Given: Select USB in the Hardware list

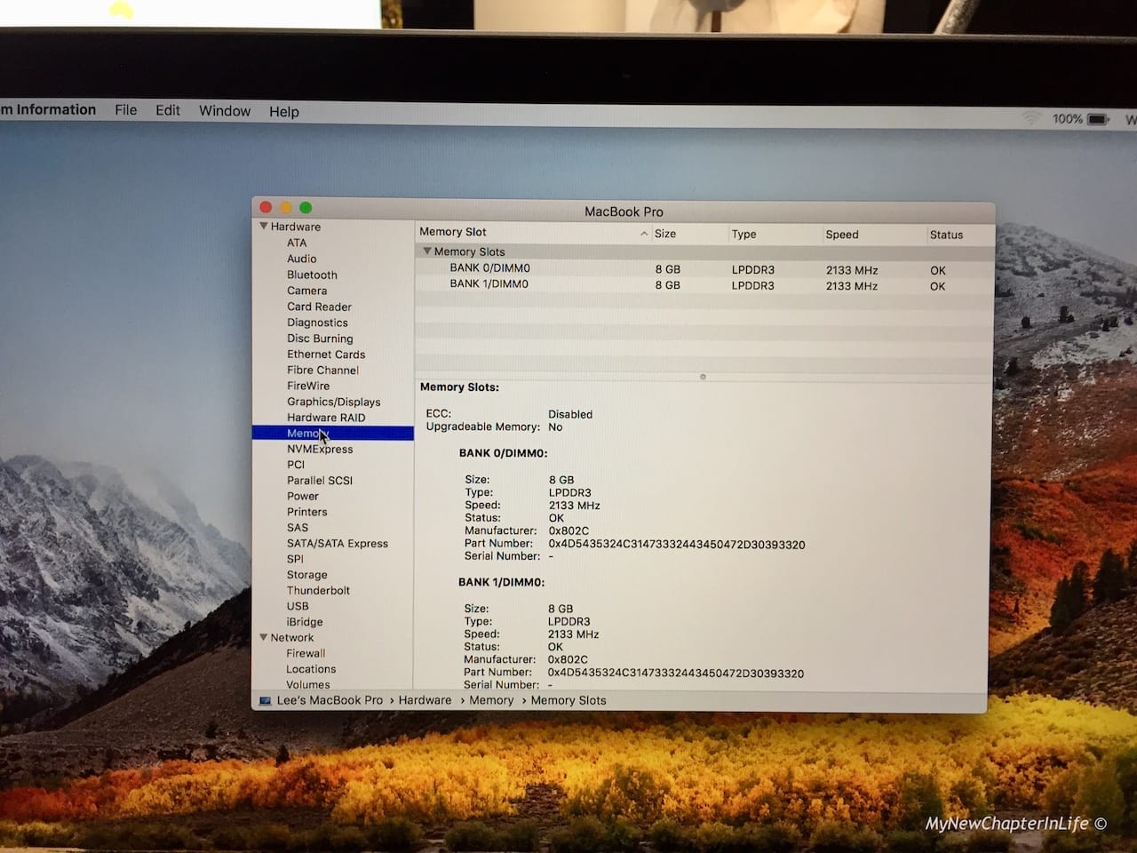Looking at the screenshot, I should (x=298, y=606).
